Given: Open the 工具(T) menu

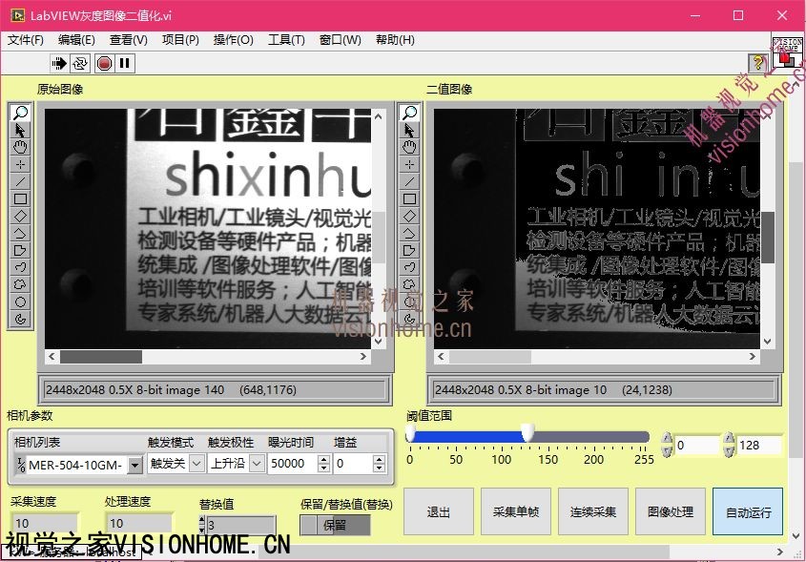Looking at the screenshot, I should [x=286, y=40].
